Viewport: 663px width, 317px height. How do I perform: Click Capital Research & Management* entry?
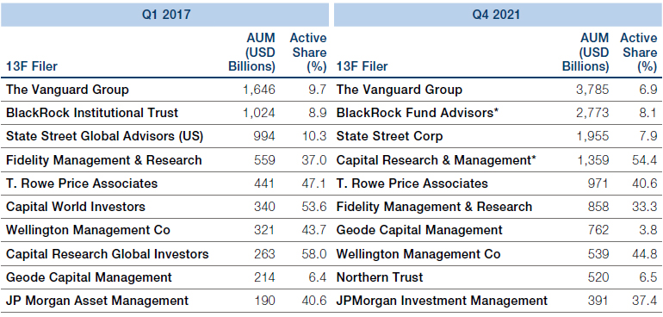[x=437, y=160]
